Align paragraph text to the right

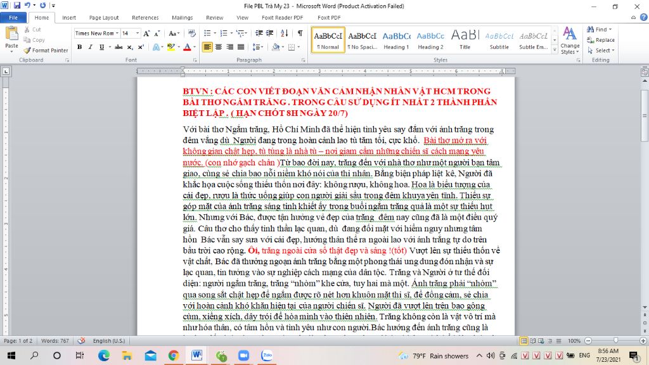229,47
